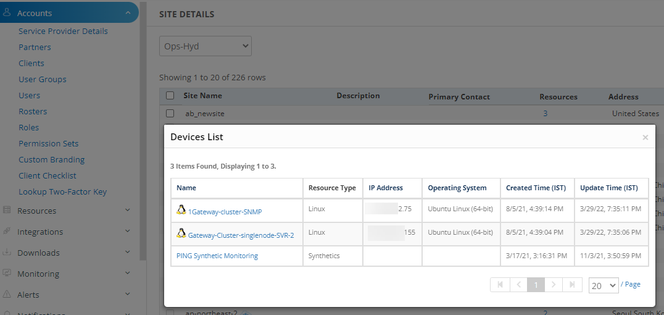Click the sidebar vertical scrollbar
664x315 pixels.
[x=143, y=130]
